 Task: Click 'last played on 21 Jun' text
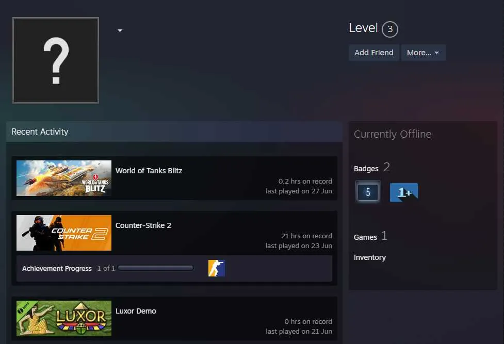(299, 331)
